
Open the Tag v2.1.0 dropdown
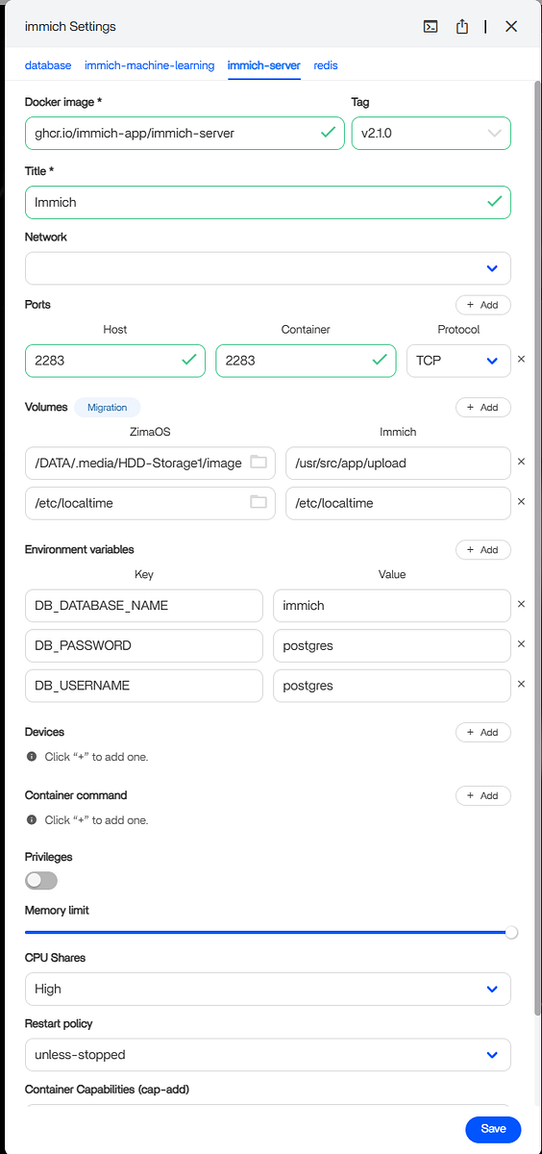pyautogui.click(x=431, y=133)
